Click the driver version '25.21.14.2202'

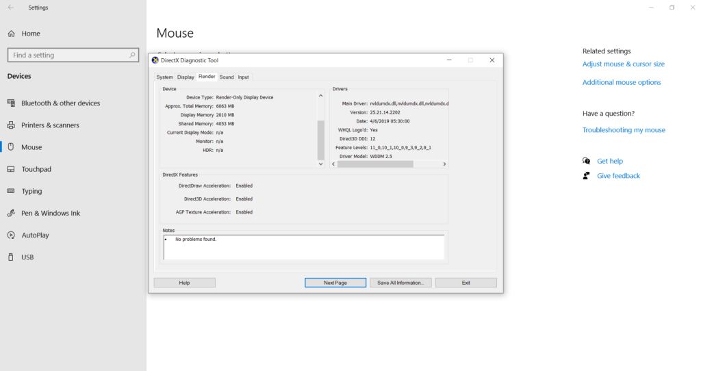[x=385, y=113]
